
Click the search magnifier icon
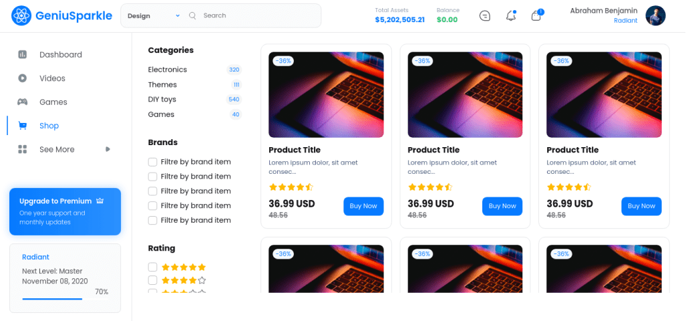(x=193, y=15)
